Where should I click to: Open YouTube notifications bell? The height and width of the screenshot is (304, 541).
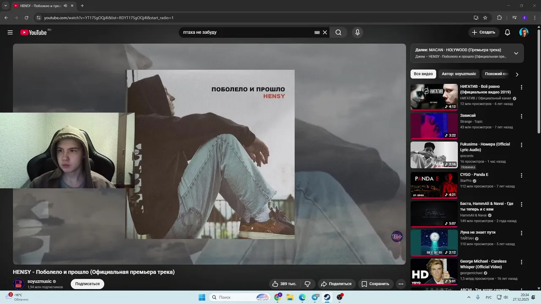click(508, 33)
